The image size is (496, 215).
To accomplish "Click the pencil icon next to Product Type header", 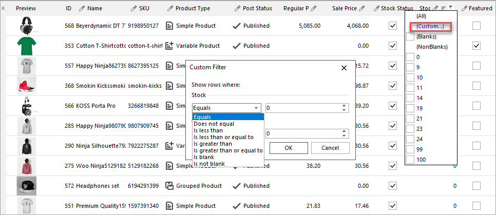I will click(170, 8).
